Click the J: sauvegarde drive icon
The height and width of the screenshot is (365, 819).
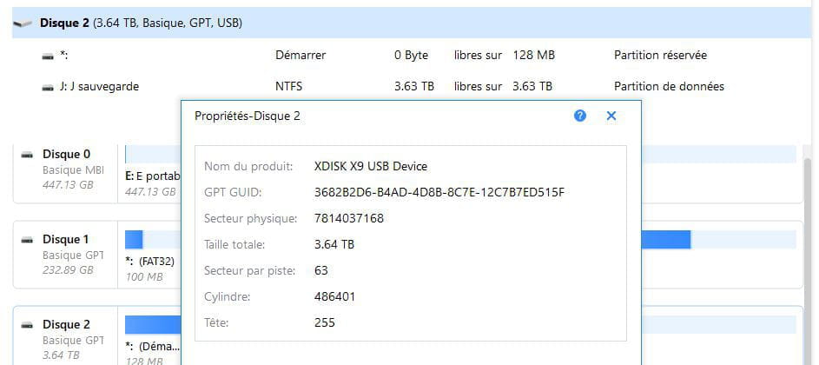point(48,87)
